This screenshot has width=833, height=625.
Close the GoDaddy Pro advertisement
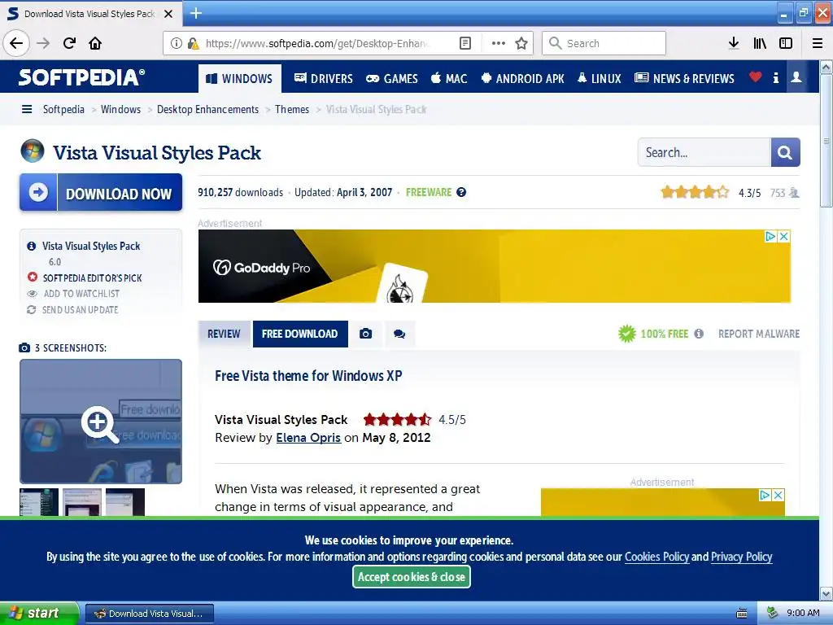(x=783, y=237)
